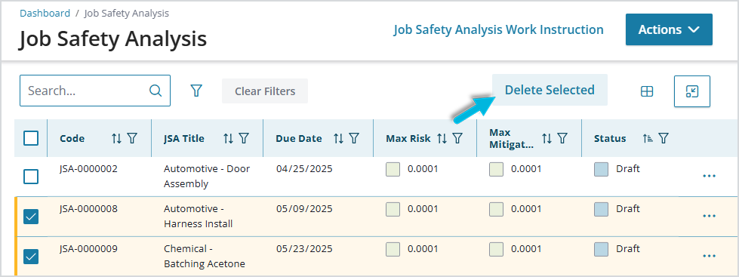
Task: Open the Due Date column filter
Action: pyautogui.click(x=354, y=138)
